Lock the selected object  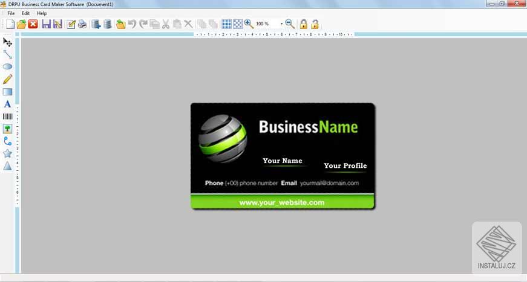point(304,24)
